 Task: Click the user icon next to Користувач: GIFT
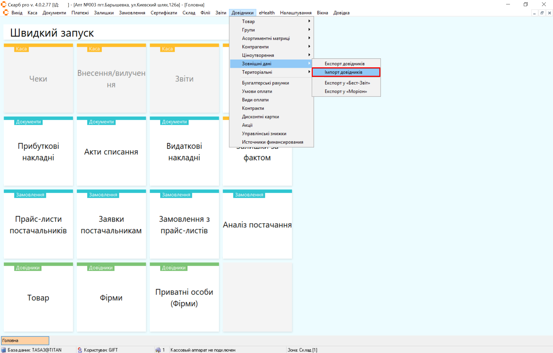point(80,350)
